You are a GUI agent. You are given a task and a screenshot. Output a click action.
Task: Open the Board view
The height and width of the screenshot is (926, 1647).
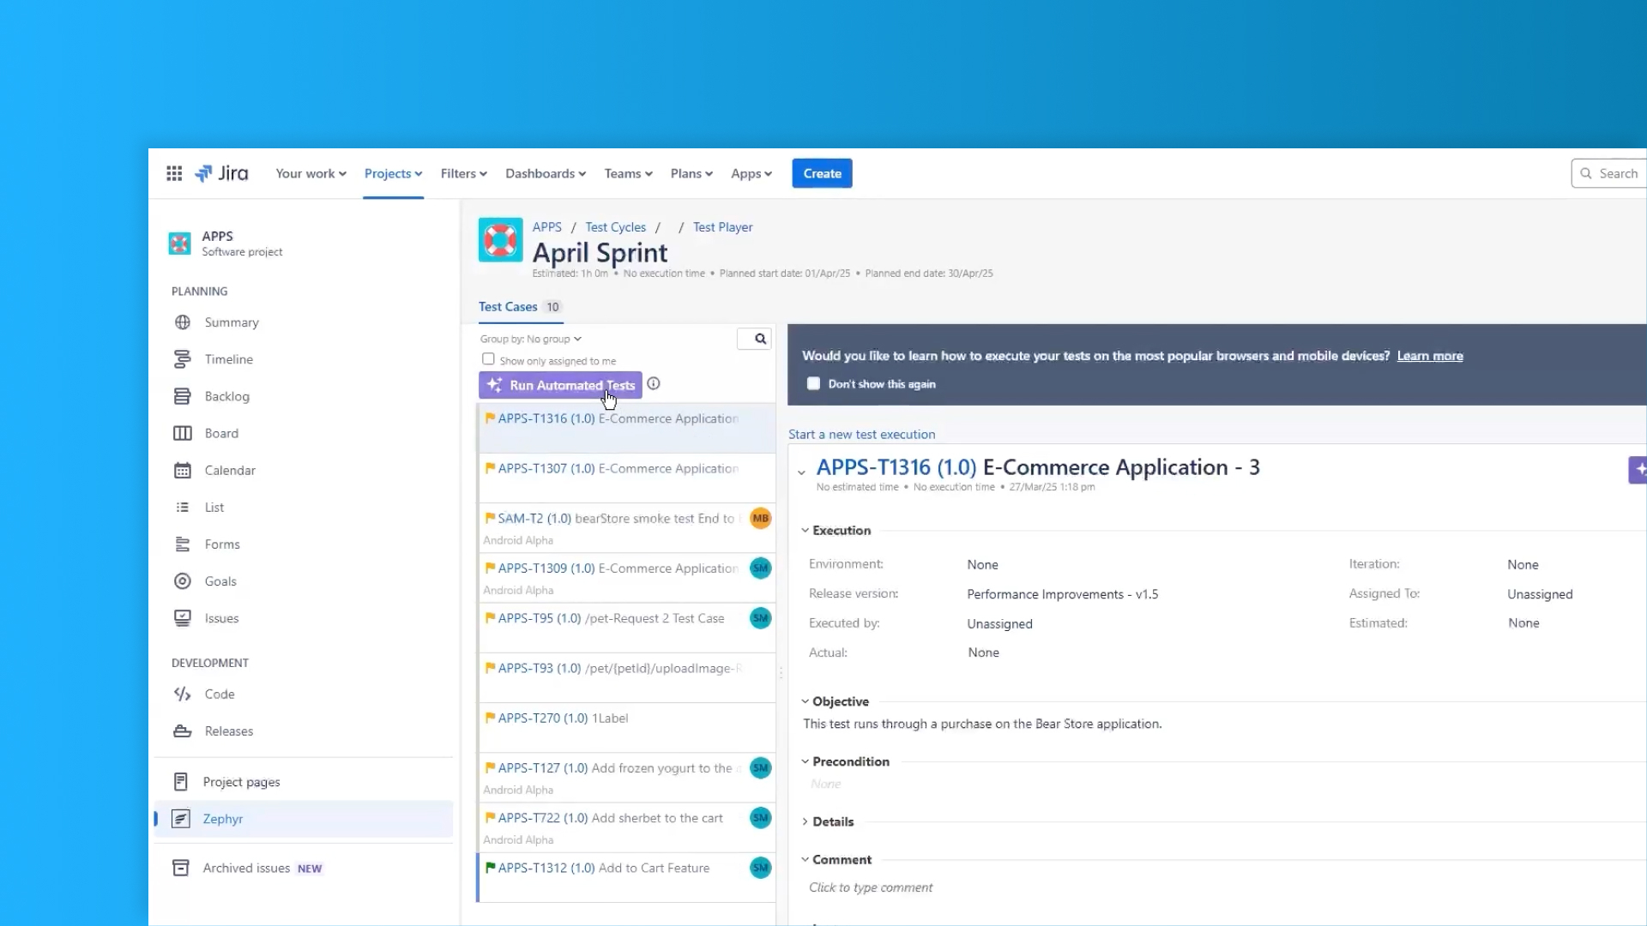[x=221, y=433]
